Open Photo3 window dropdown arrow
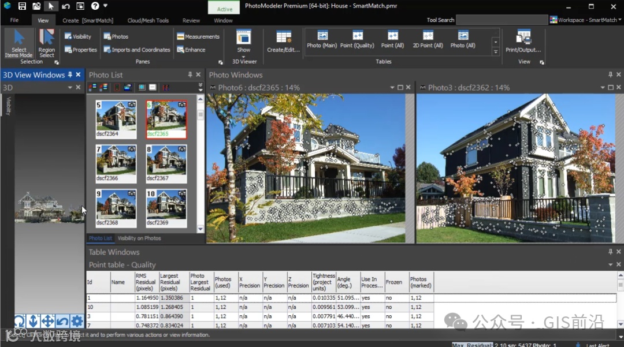Screen dimensions: 624x347 pos(603,87)
